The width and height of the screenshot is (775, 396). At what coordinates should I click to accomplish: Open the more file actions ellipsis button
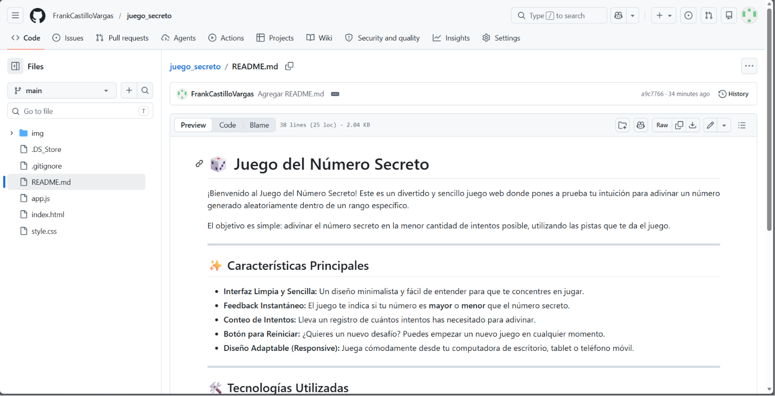pyautogui.click(x=749, y=66)
